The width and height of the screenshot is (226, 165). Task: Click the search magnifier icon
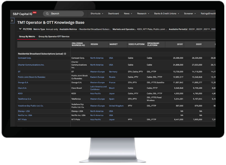[47, 14]
